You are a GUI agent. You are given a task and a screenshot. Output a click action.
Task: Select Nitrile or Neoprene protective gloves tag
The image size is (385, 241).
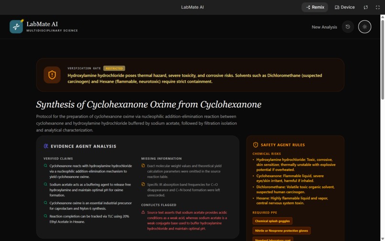coord(281,230)
